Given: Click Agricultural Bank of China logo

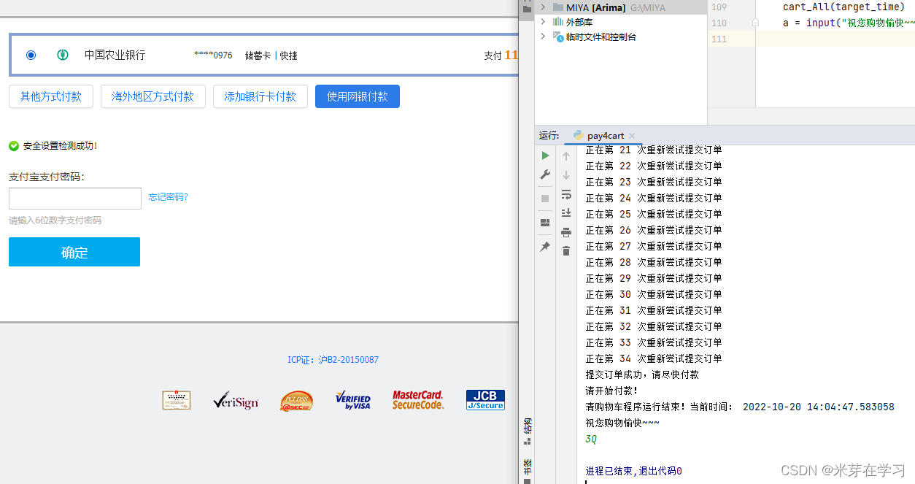Looking at the screenshot, I should (63, 55).
